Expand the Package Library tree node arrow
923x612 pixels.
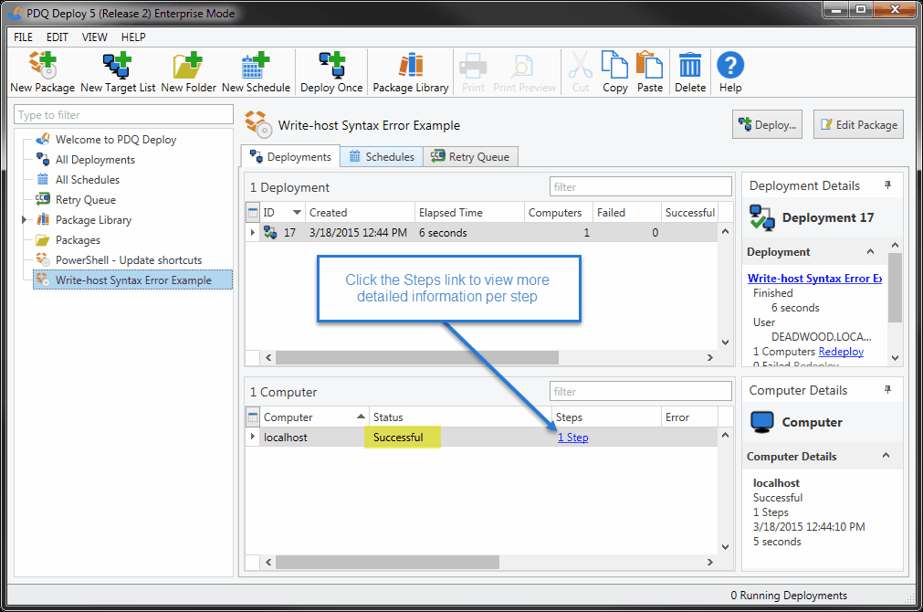coord(24,220)
